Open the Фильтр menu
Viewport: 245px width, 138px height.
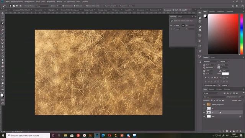pos(59,2)
